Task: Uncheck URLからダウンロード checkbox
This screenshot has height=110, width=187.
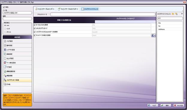Action: point(34,28)
